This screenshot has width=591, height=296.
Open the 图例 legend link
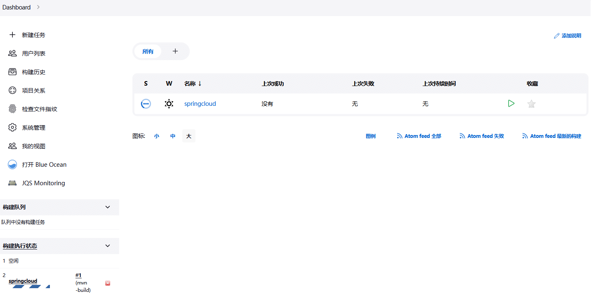tap(371, 136)
